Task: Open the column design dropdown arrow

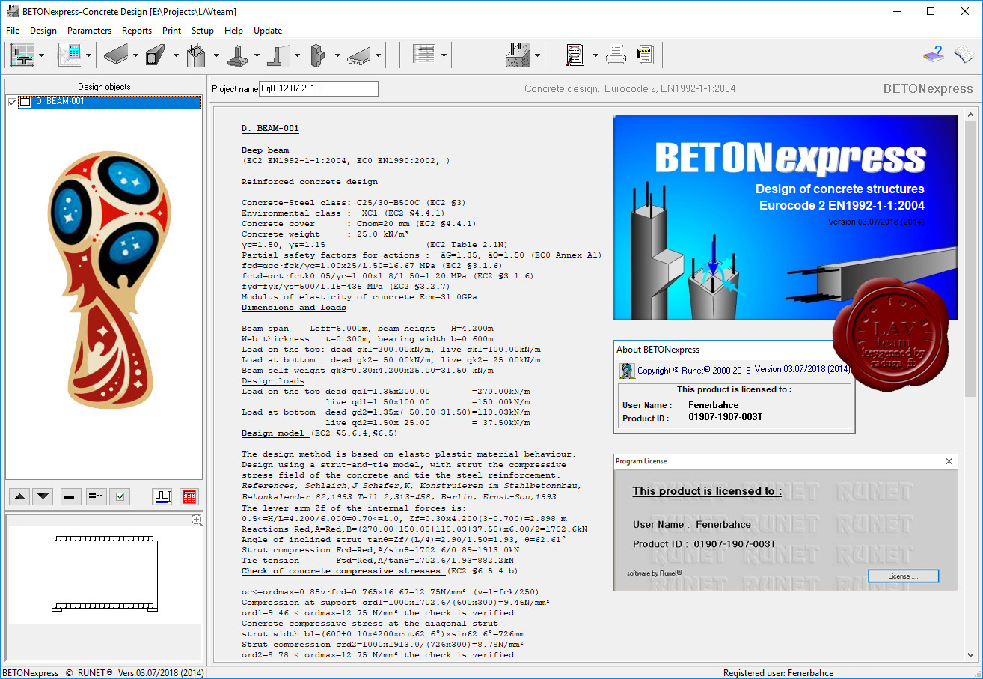Action: coord(216,55)
